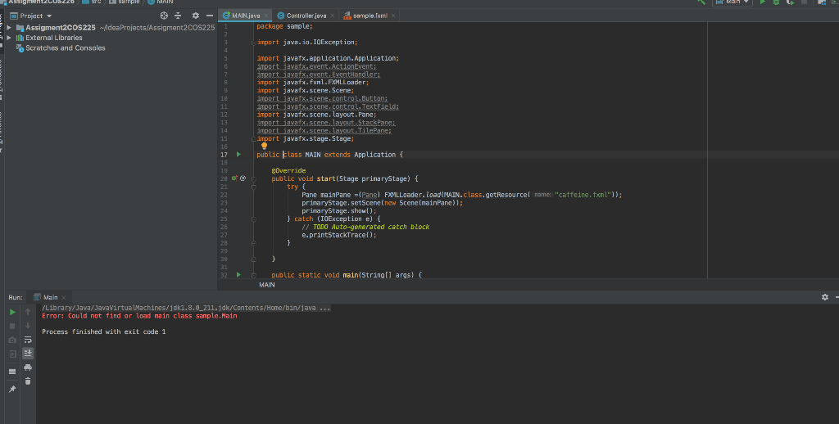
Task: Close the sample.fxml tab
Action: tap(393, 16)
